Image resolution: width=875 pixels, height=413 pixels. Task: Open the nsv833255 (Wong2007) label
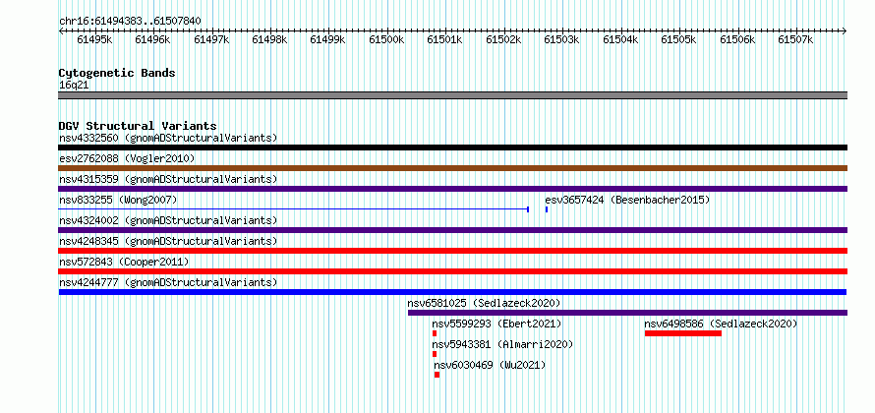click(x=118, y=200)
